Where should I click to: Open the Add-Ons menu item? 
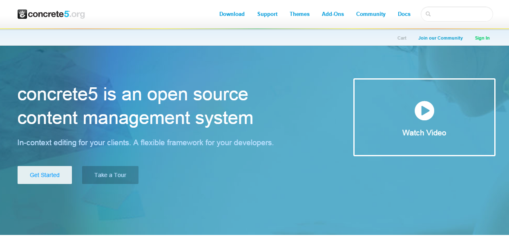click(x=333, y=14)
